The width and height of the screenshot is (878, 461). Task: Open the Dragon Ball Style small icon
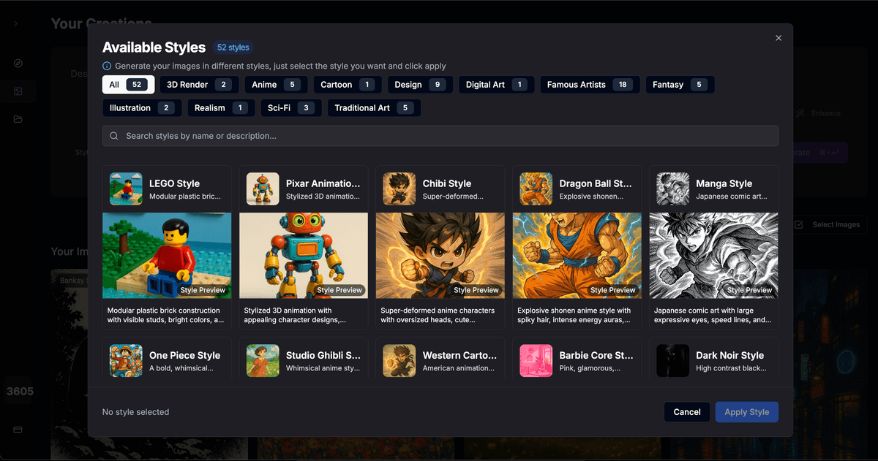(536, 188)
